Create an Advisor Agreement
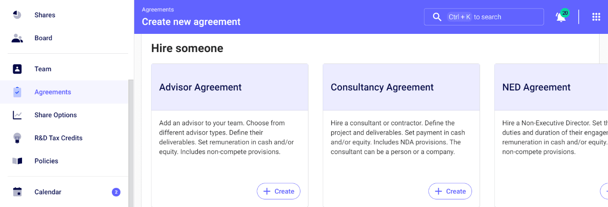This screenshot has width=608, height=207. pyautogui.click(x=278, y=191)
